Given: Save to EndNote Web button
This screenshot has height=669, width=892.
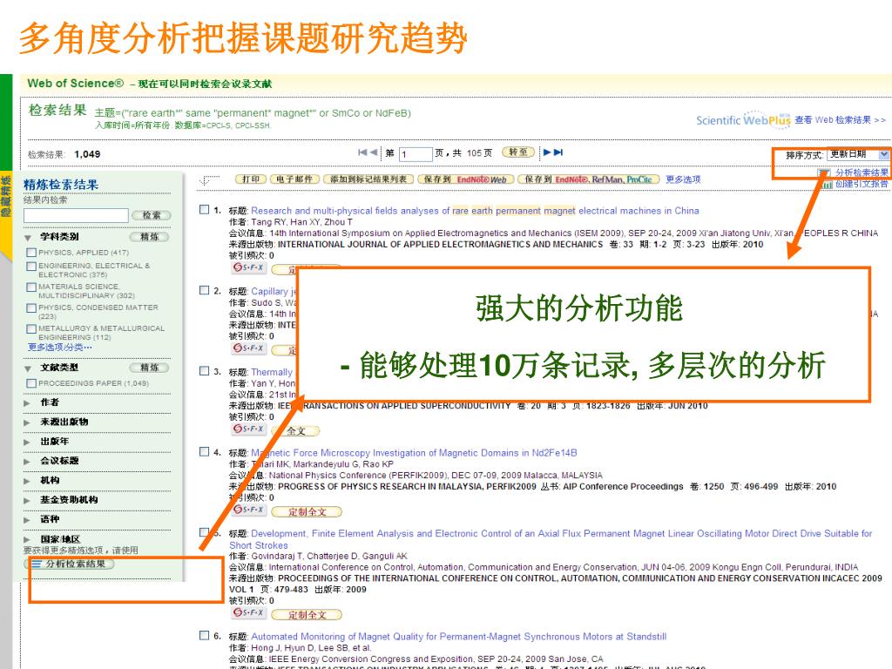Looking at the screenshot, I should click(465, 179).
